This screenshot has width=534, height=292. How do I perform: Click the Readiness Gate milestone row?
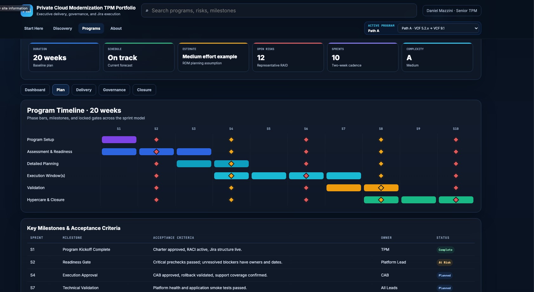point(251,262)
